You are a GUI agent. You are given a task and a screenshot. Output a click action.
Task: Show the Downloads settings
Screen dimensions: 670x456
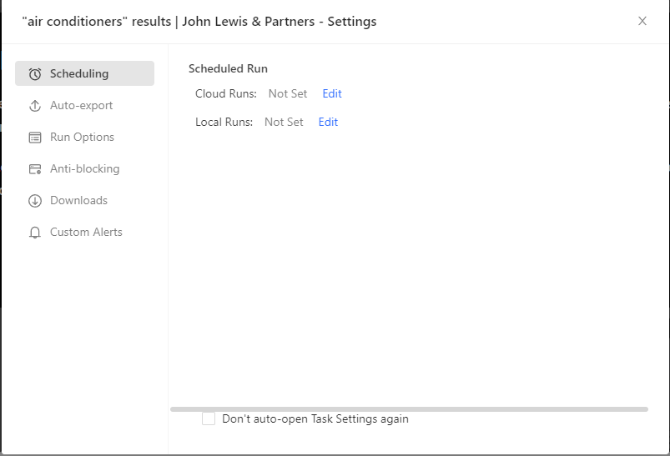(x=84, y=200)
